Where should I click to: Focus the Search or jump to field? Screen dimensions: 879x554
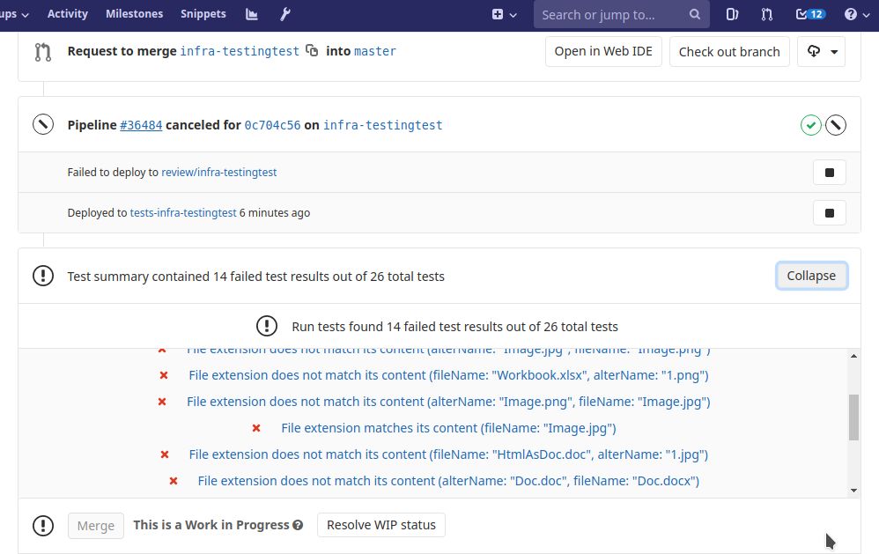622,15
